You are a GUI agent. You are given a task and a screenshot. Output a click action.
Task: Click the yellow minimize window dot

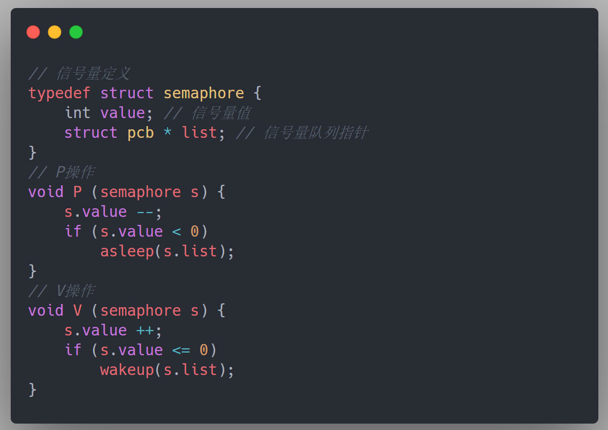55,32
